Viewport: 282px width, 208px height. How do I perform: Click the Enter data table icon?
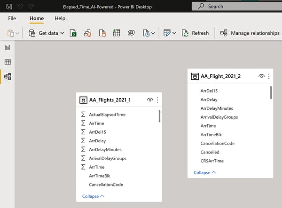[116, 33]
